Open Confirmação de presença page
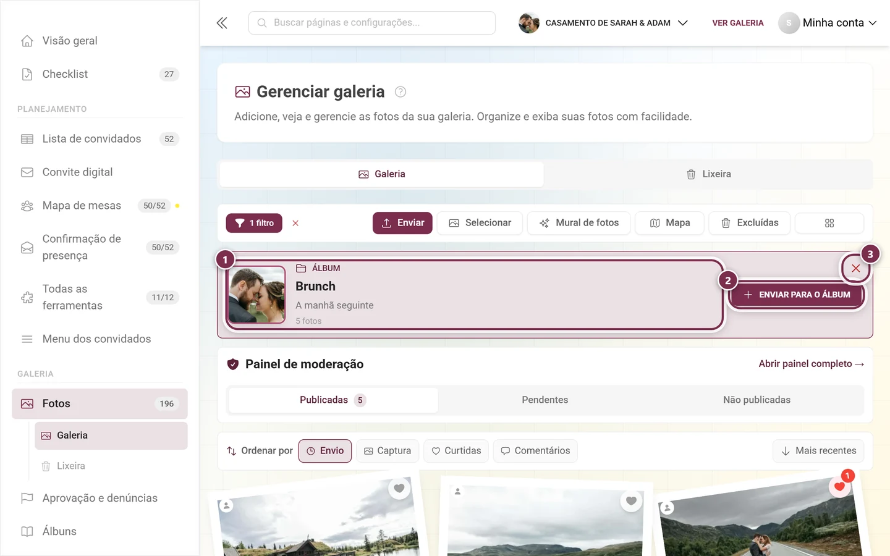This screenshot has width=890, height=556. click(100, 247)
